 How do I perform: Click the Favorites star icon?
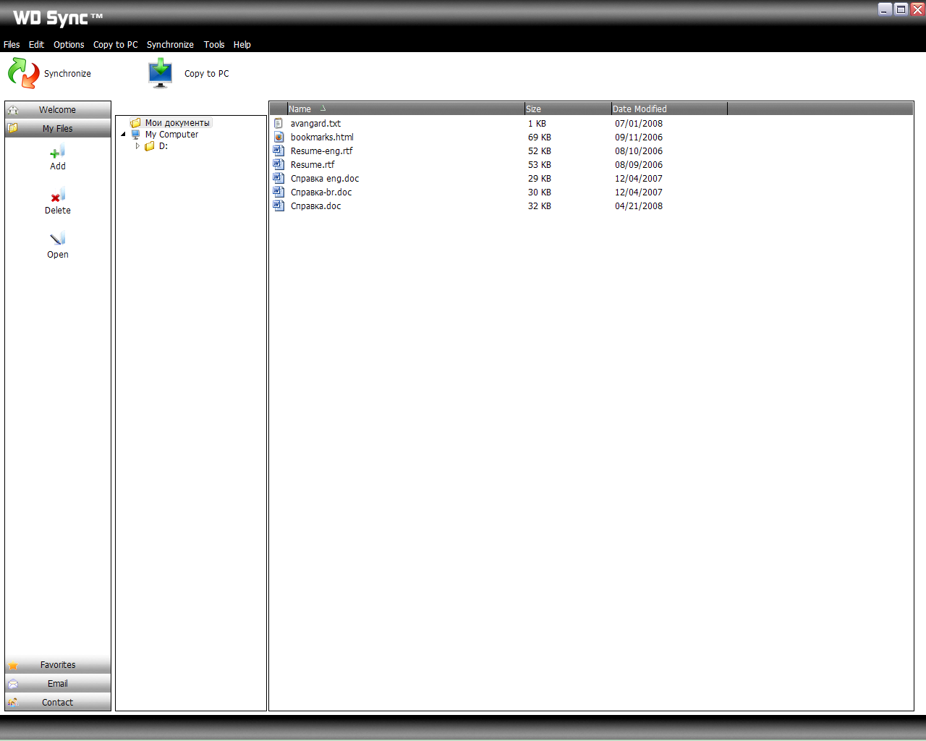13,665
